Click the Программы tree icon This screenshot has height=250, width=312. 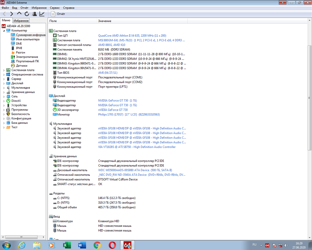(x=8, y=110)
